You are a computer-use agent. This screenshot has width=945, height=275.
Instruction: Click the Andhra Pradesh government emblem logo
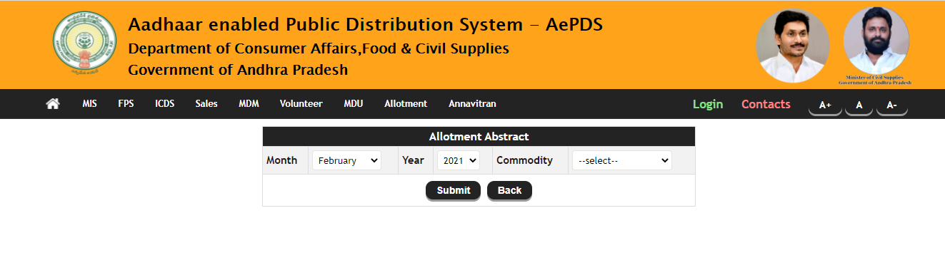[85, 43]
